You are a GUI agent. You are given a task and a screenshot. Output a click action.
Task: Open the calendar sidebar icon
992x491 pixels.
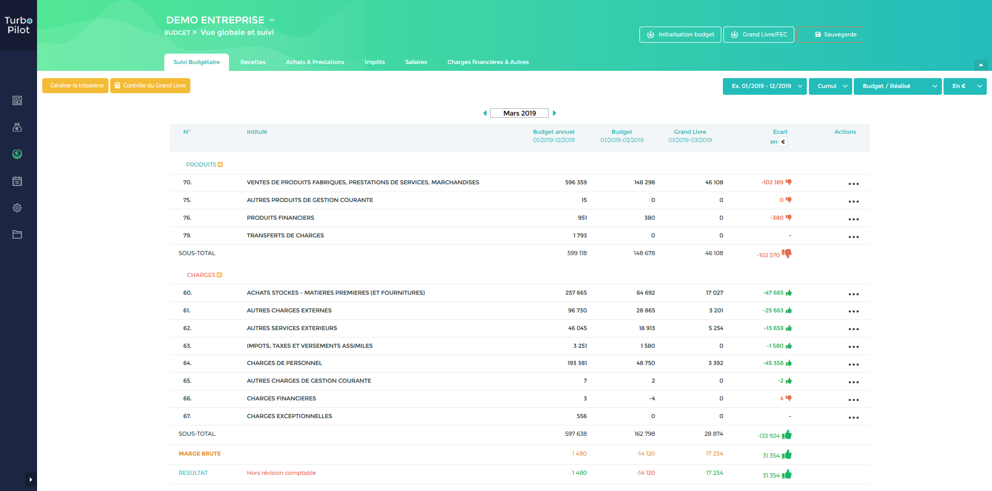[x=17, y=181]
